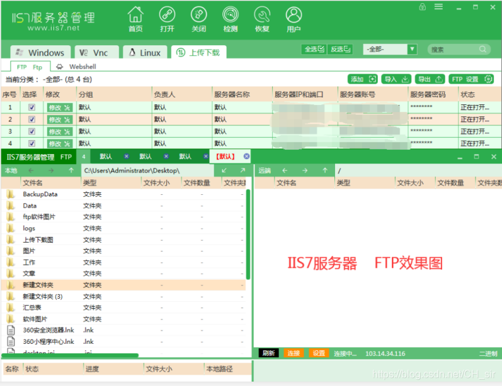The width and height of the screenshot is (502, 386).
Task: Click the 刷新 refresh button
Action: pos(268,353)
